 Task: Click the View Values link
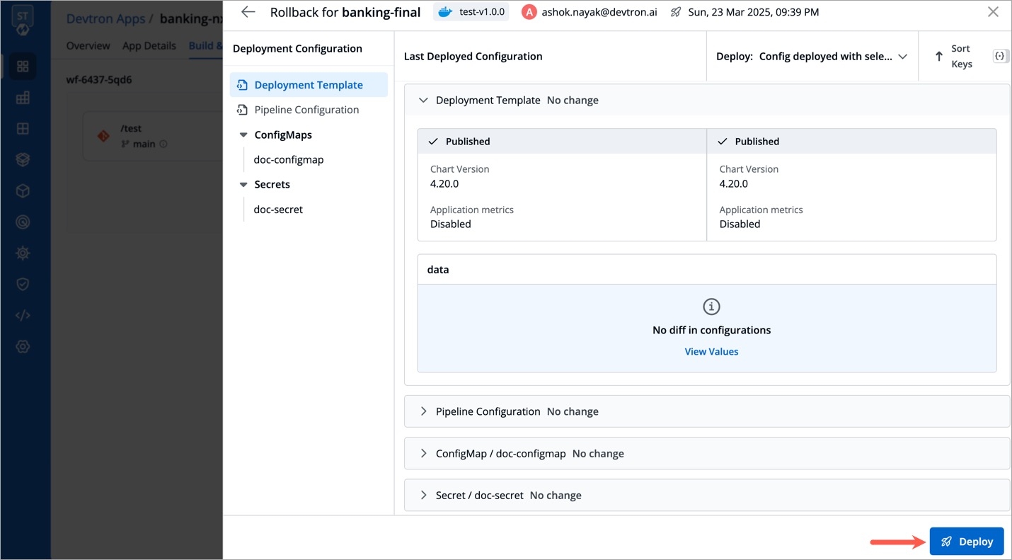711,351
